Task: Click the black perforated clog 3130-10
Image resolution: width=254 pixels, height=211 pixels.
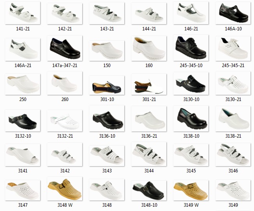Action: (x=191, y=83)
